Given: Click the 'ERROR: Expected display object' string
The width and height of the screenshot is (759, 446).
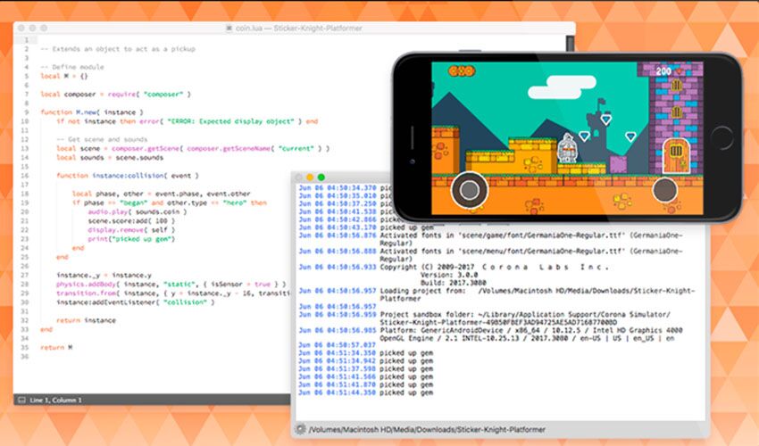Looking at the screenshot, I should pyautogui.click(x=231, y=121).
